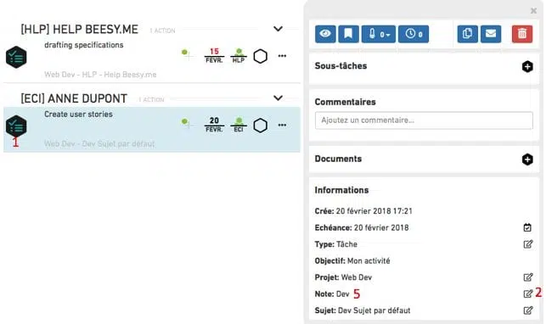Open three-dots menu for Create user stories

click(282, 126)
